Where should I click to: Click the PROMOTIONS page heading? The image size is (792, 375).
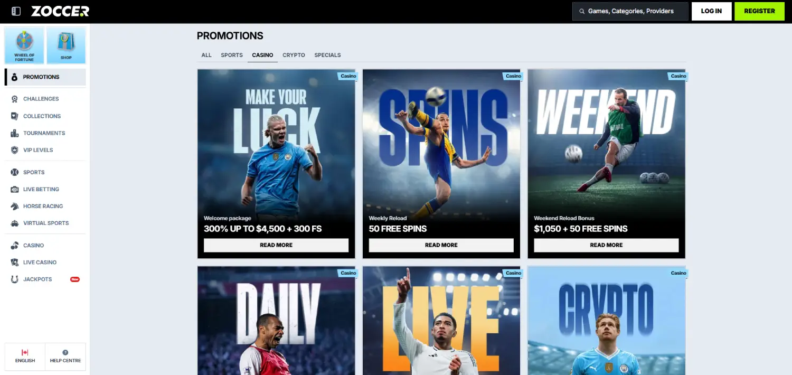click(x=230, y=36)
